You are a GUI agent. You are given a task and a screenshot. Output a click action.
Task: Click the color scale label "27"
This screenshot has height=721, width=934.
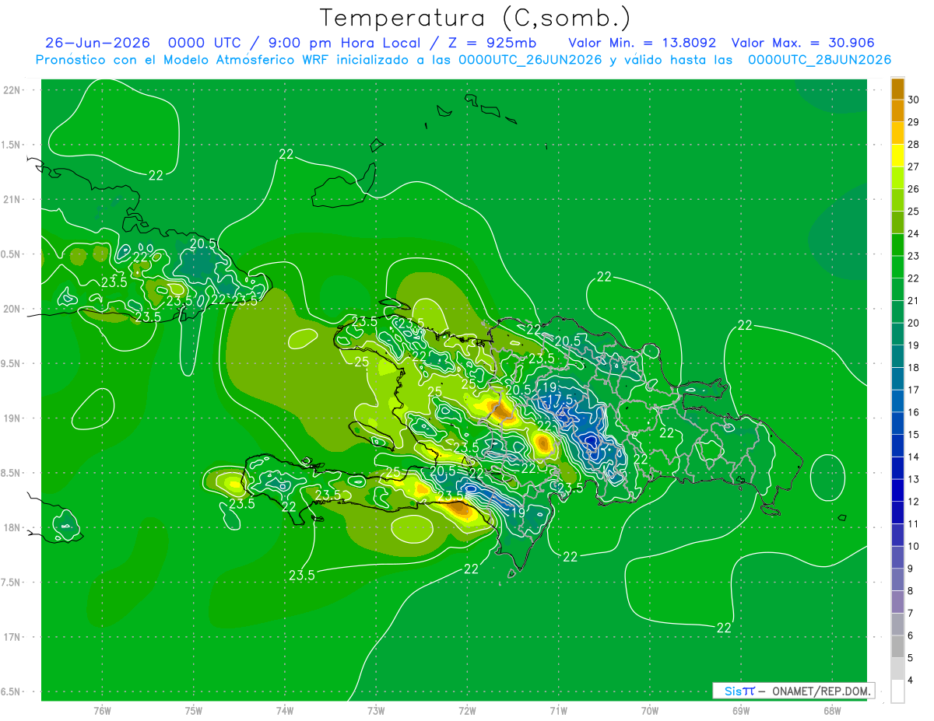click(914, 166)
